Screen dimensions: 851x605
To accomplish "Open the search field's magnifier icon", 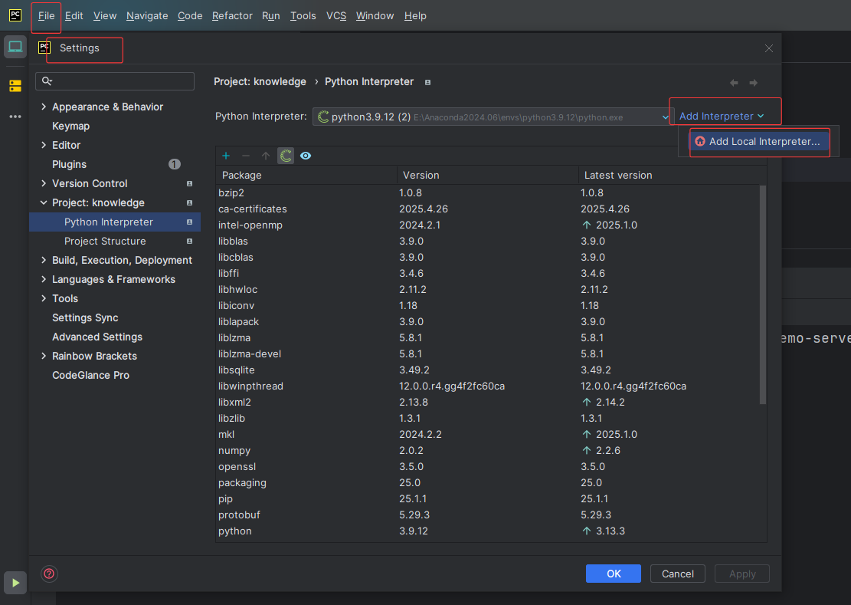I will coord(47,81).
